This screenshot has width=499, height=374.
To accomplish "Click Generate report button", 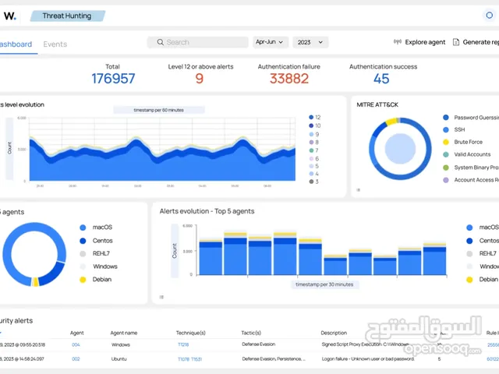I will (x=476, y=42).
